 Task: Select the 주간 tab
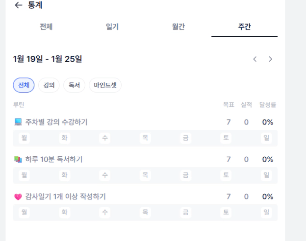[244, 27]
